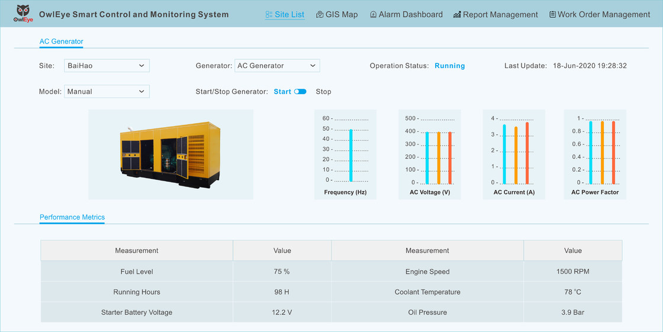Click the Frequency (Hz) gauge bar
The height and width of the screenshot is (332, 663).
[350, 156]
